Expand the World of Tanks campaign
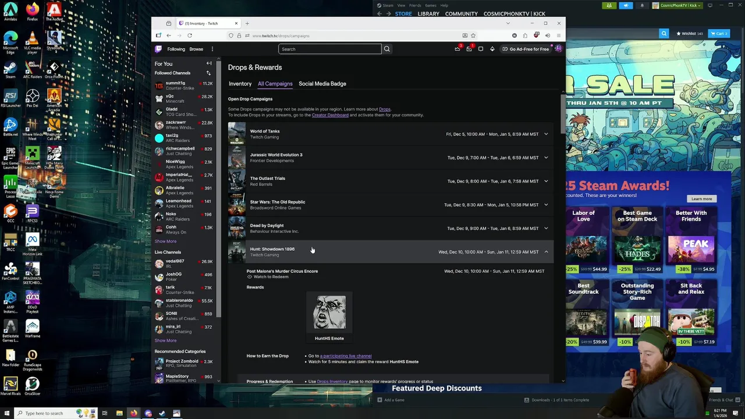 tap(546, 134)
